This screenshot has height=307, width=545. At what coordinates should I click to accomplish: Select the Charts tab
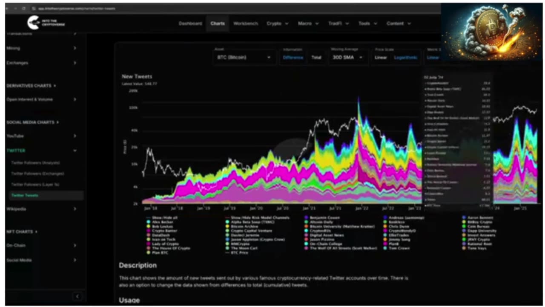(218, 23)
